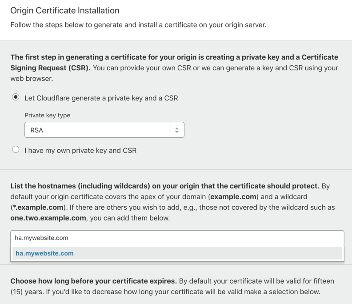Click the typed ha.mywebsite.com text in the field
This screenshot has height=304, width=352.
(41, 238)
